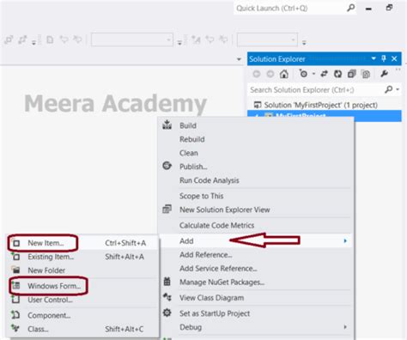Select the Solution 'MyFirstProject' (1 project) node
407x340 pixels.
[x=320, y=105]
